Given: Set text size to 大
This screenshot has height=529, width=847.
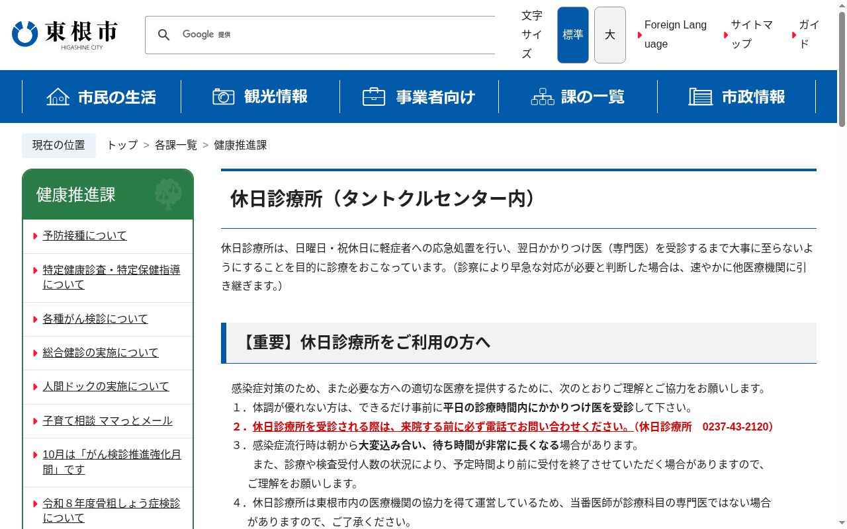Looking at the screenshot, I should [610, 35].
